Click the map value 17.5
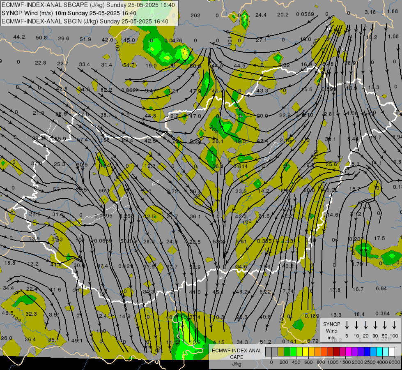 379,238
